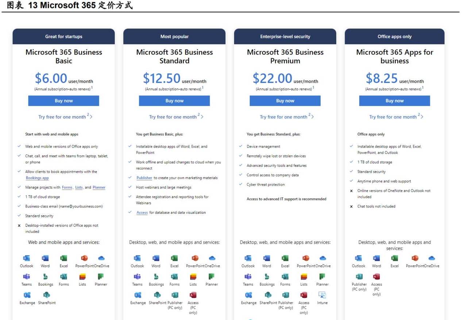
Task: Click the Word app icon in Business Standard column
Action: point(156,258)
